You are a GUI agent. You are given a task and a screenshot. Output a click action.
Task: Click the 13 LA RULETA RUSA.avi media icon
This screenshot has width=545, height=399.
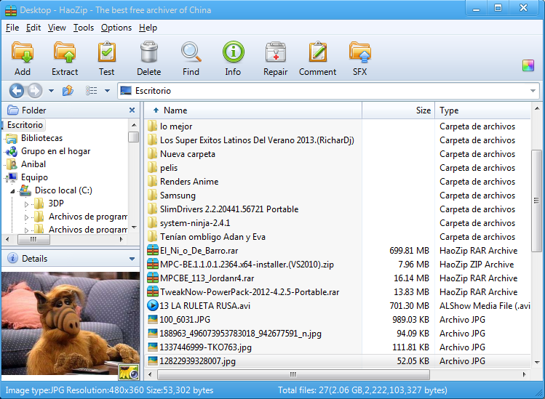click(153, 306)
